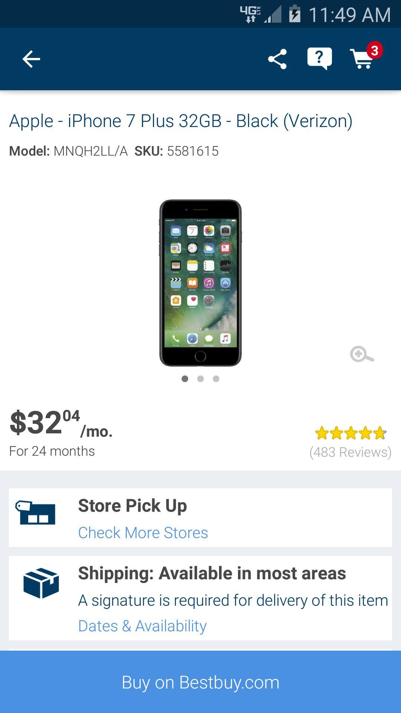
Task: Open Dates & Availability link
Action: click(142, 626)
